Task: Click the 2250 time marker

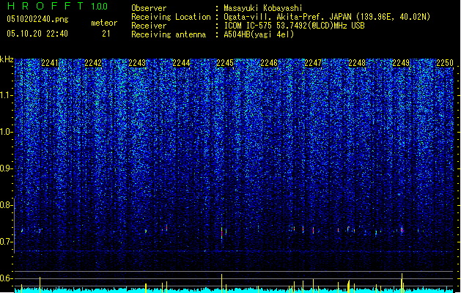Action: pos(445,63)
